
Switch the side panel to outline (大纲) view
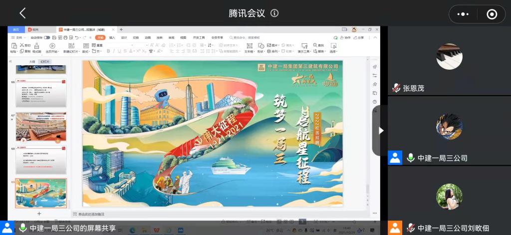tap(32, 61)
